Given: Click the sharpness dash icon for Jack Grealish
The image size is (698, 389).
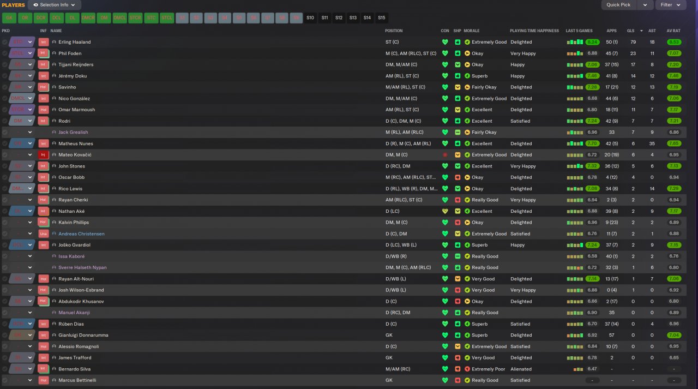Looking at the screenshot, I should coord(458,132).
